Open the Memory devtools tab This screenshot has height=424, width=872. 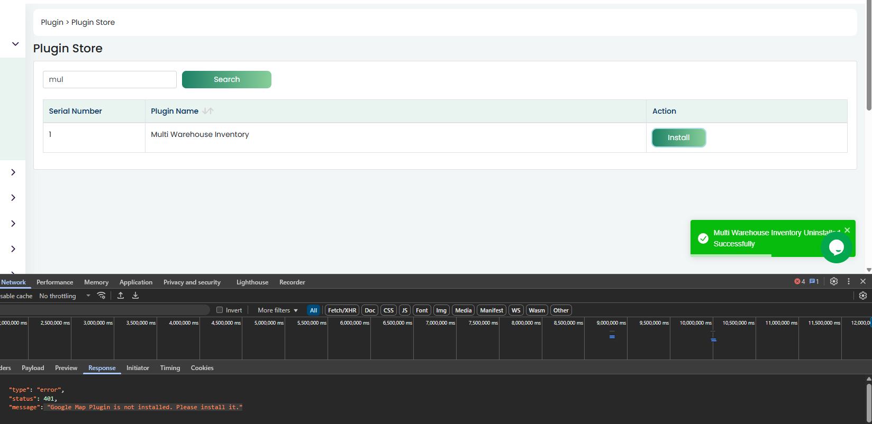[x=96, y=282]
